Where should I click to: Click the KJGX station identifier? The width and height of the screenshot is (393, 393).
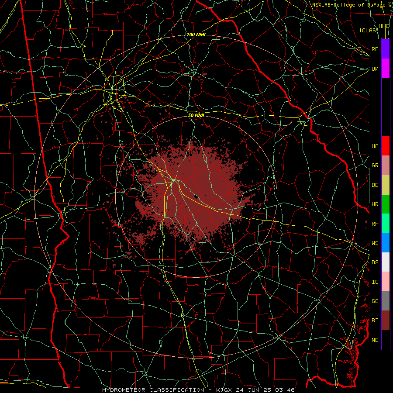click(224, 390)
